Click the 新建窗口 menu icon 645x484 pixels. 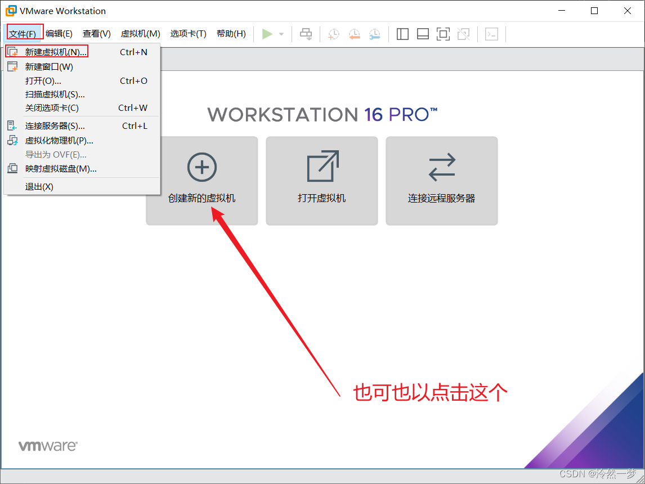coord(13,66)
